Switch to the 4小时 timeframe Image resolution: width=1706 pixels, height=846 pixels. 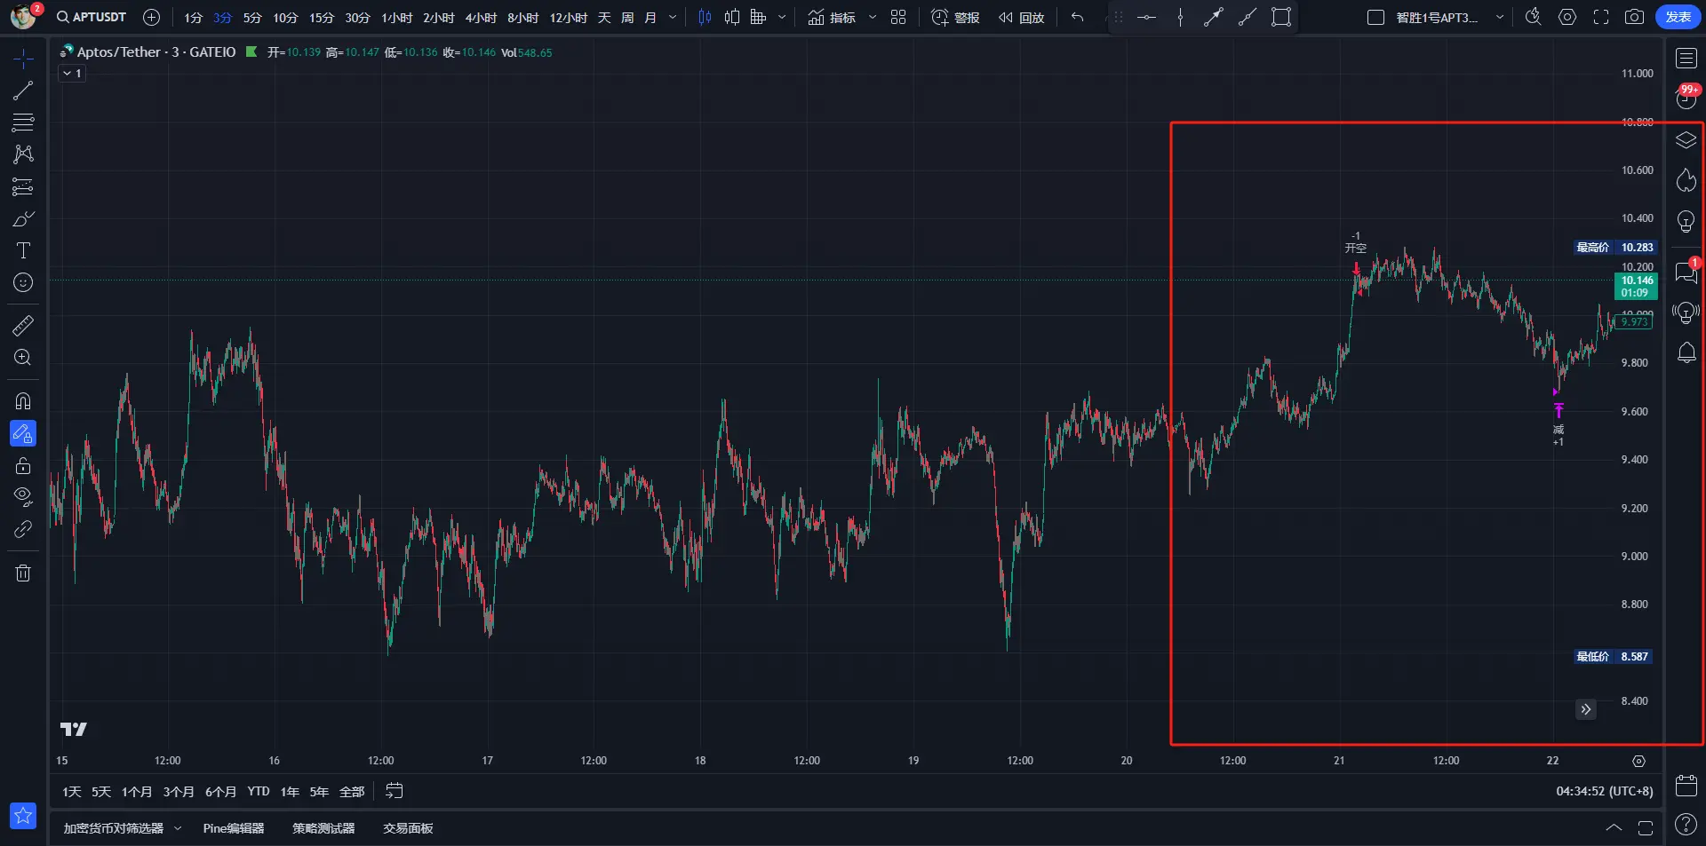coord(481,18)
